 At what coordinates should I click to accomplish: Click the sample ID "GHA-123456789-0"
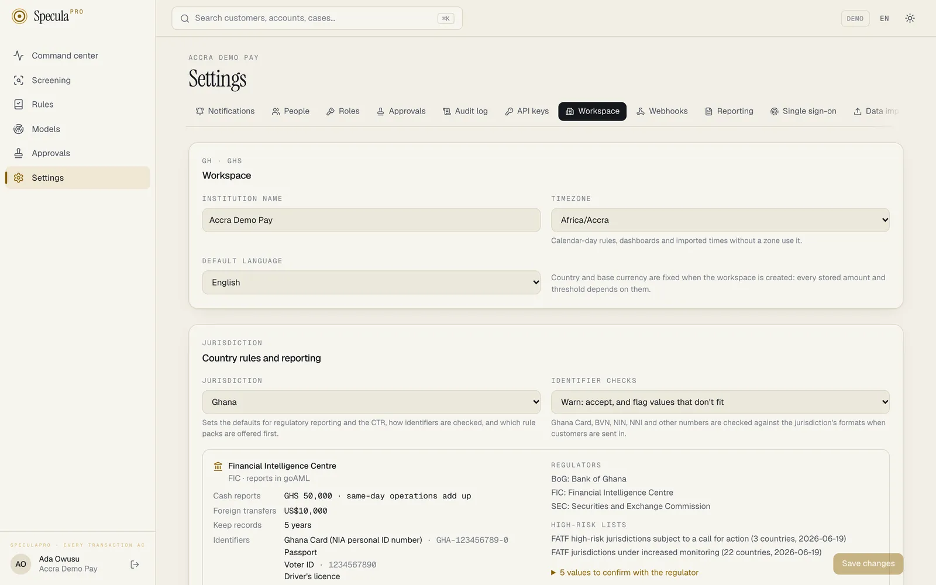pos(472,540)
